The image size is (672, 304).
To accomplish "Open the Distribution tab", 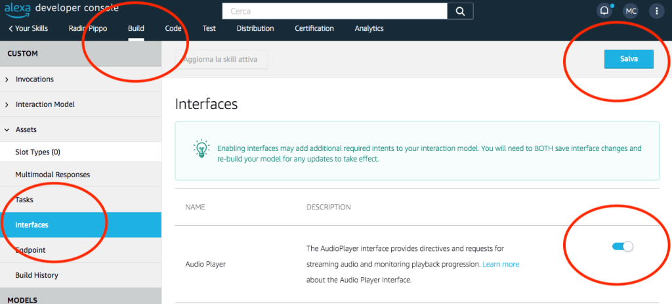I will click(x=255, y=28).
